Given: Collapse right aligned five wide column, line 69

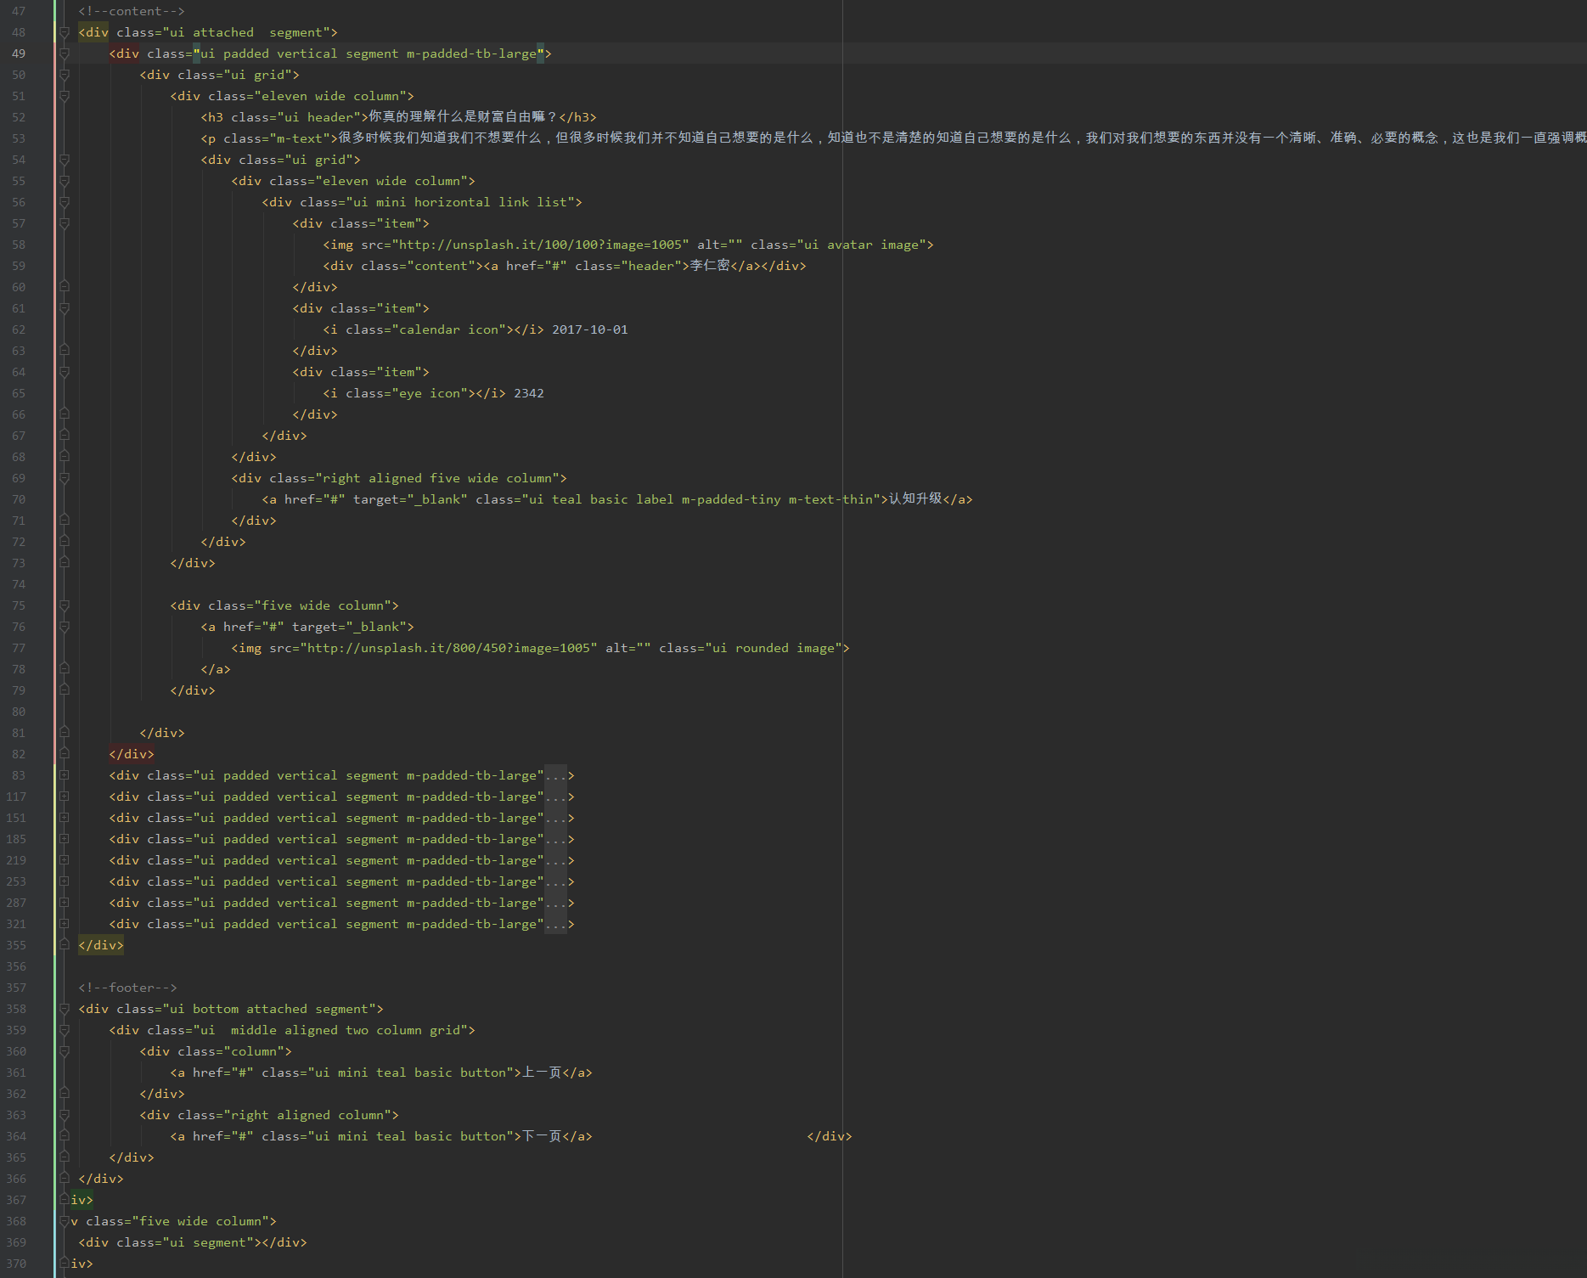Looking at the screenshot, I should tap(65, 478).
